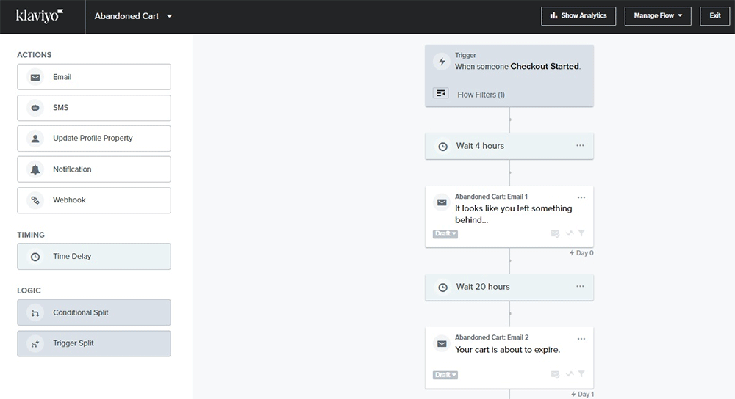Click the Klaviyo logo

pos(40,15)
